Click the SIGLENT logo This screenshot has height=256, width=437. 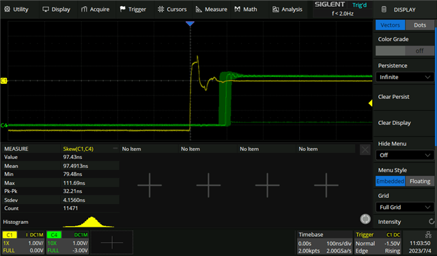tap(330, 5)
